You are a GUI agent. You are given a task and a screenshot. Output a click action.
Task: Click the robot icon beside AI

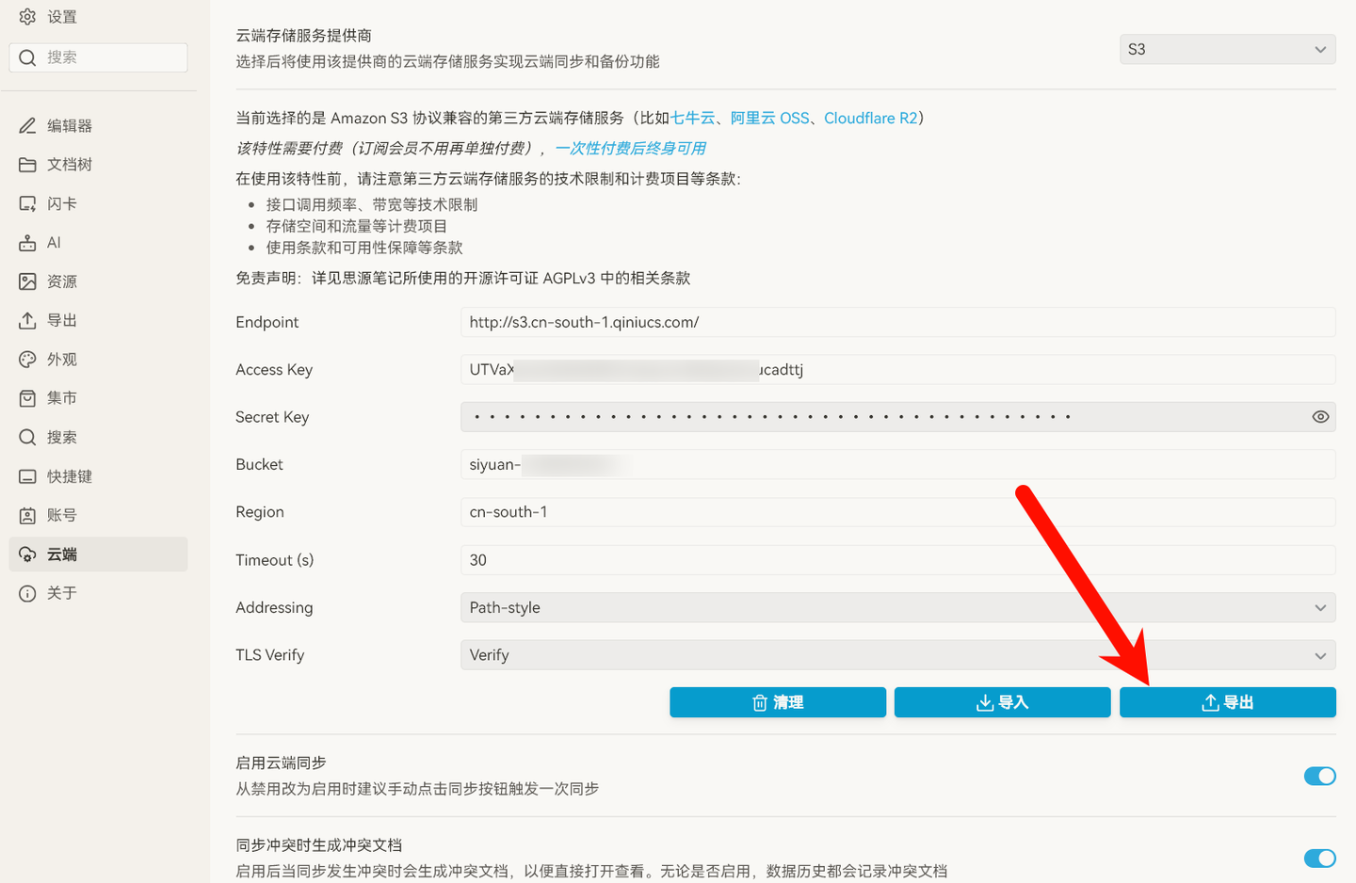27,243
